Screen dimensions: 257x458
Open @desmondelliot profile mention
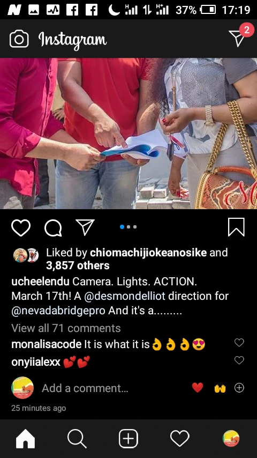(x=125, y=296)
